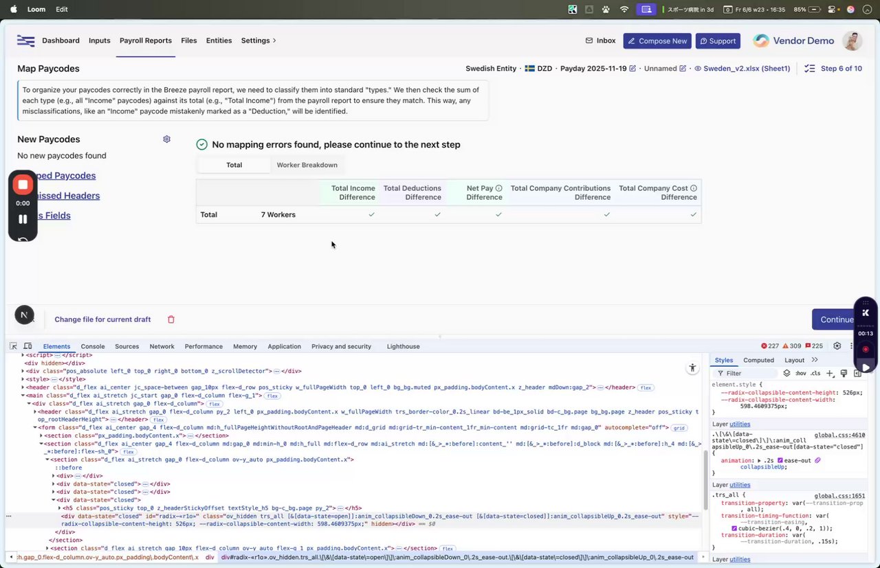Toggle the CSS layers view
Image resolution: width=880 pixels, height=568 pixels.
[786, 374]
